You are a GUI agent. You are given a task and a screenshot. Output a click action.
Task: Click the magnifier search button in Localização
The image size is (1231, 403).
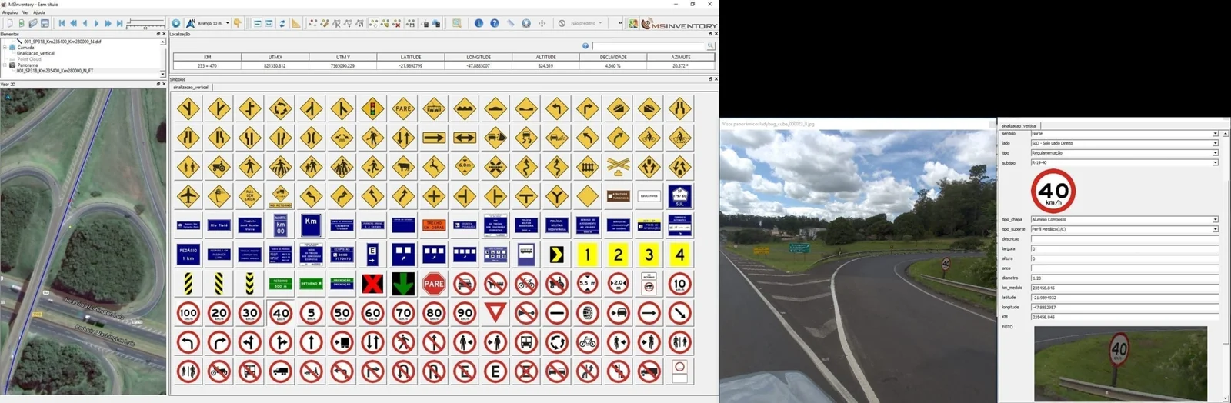(710, 46)
